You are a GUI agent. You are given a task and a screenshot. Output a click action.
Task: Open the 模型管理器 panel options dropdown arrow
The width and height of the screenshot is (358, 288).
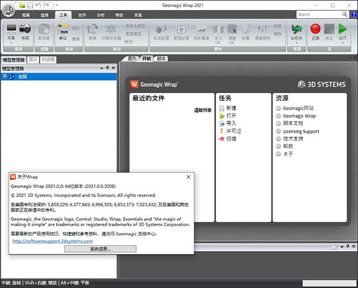point(101,69)
